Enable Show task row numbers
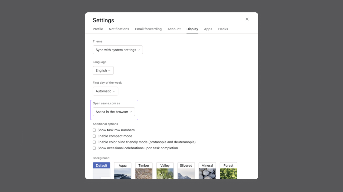This screenshot has width=343, height=192. [94, 130]
